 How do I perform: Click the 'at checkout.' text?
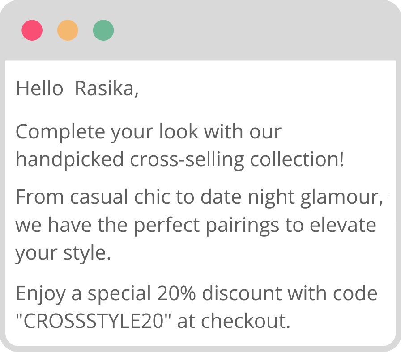click(234, 321)
